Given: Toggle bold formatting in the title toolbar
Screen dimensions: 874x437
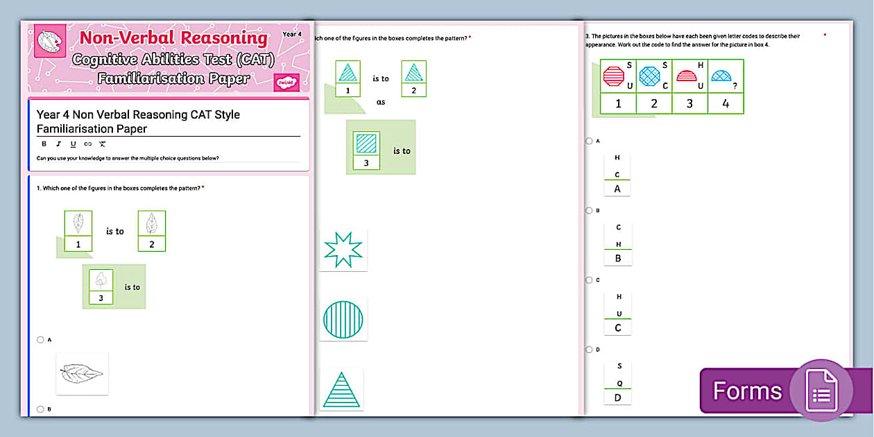Looking at the screenshot, I should click(x=44, y=144).
